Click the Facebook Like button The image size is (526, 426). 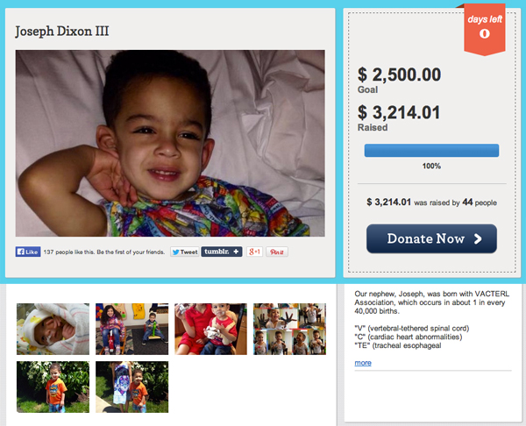coord(28,252)
